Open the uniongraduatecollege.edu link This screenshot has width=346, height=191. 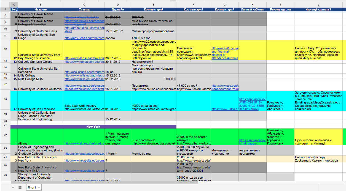(x=84, y=154)
